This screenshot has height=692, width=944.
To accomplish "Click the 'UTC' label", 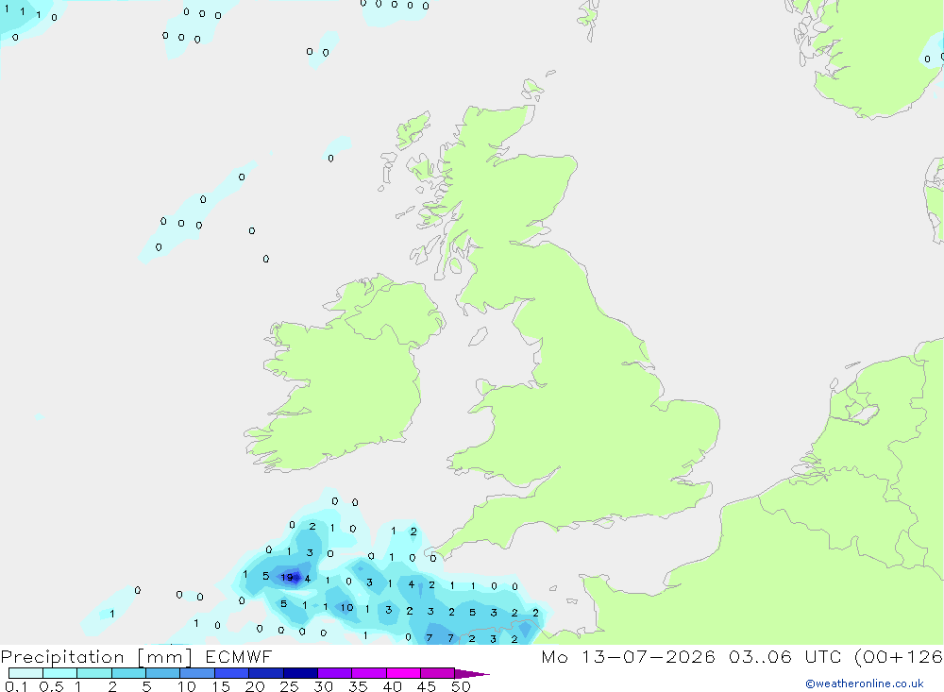I will [822, 656].
